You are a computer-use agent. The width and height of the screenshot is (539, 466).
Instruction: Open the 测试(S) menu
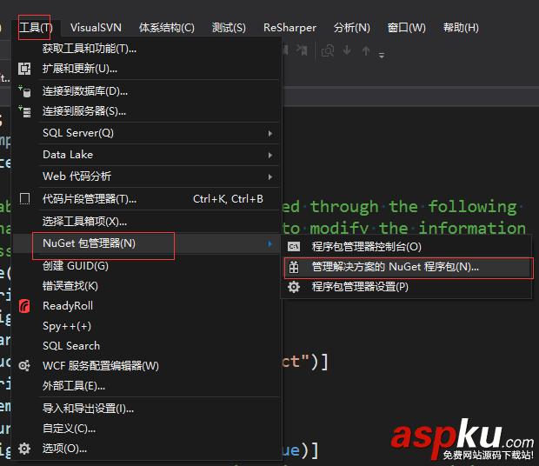pyautogui.click(x=229, y=28)
